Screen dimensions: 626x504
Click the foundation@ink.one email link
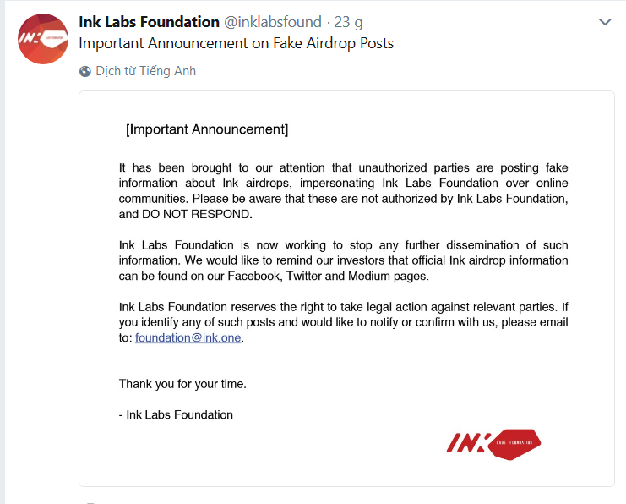click(x=188, y=337)
